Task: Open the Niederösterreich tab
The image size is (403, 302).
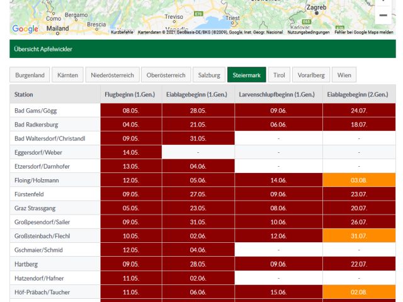Action: click(x=112, y=75)
